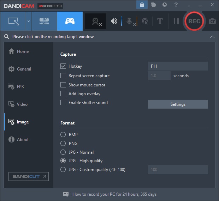Click 'Please click on the recording target window' text
The image size is (219, 201).
tap(53, 37)
